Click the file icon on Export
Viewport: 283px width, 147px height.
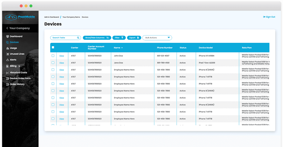pos(138,38)
